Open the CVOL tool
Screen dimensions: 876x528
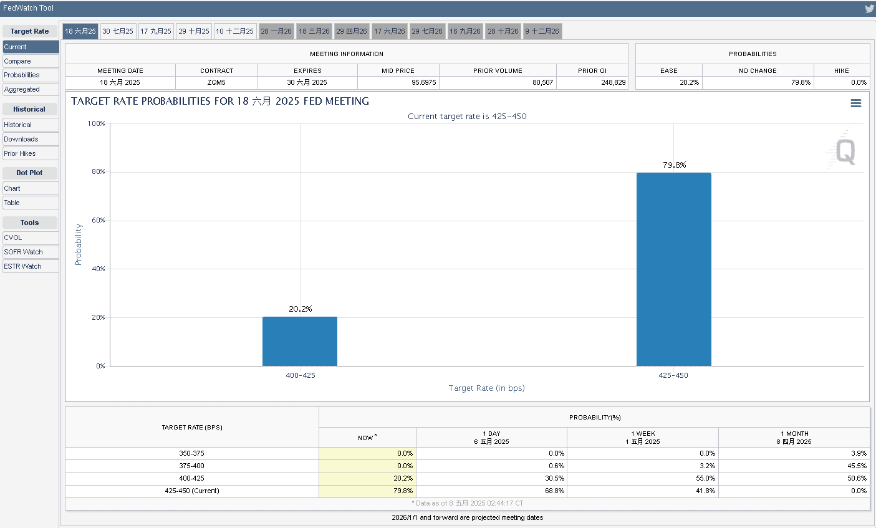(31, 238)
